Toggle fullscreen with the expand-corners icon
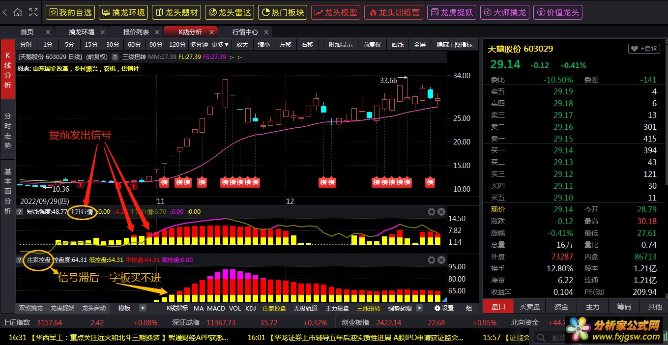Screen dimensions: 668x345 (x=33, y=12)
